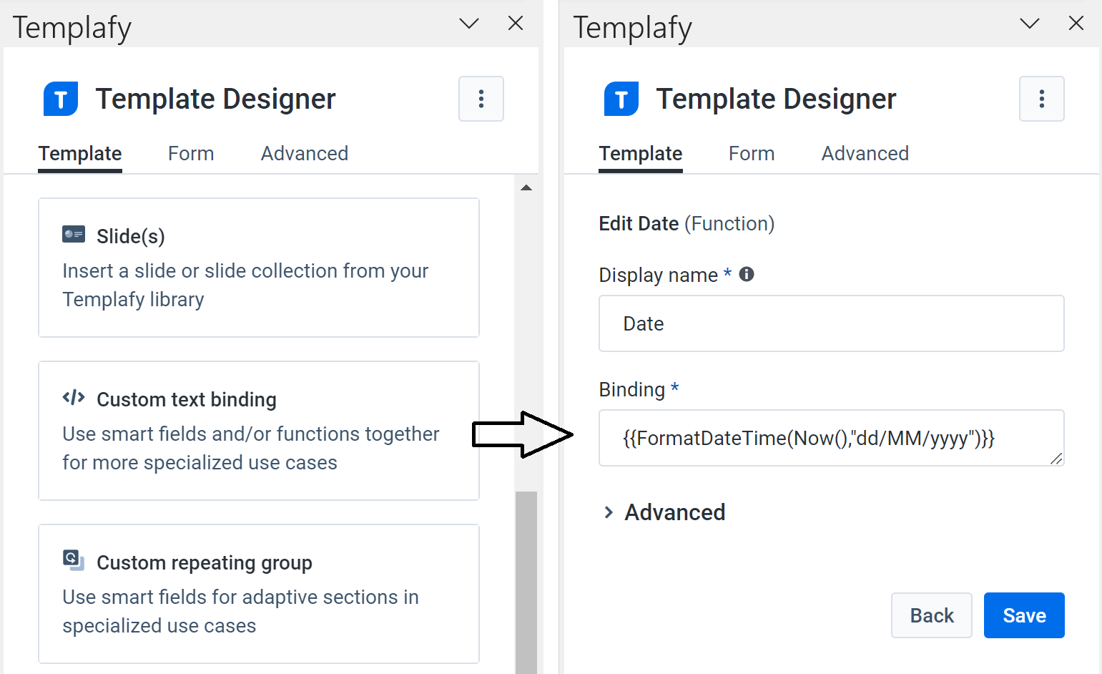The width and height of the screenshot is (1102, 674).
Task: Open the Advanced tab in the left panel
Action: 304,153
